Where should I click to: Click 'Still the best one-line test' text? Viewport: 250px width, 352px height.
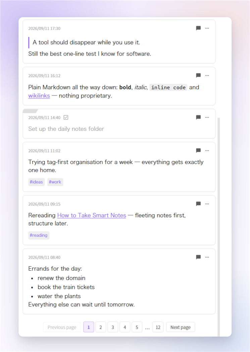(x=90, y=54)
